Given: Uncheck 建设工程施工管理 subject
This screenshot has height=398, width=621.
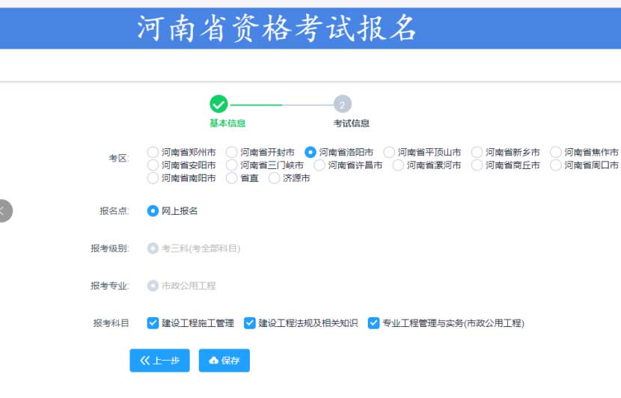Looking at the screenshot, I should pos(153,323).
